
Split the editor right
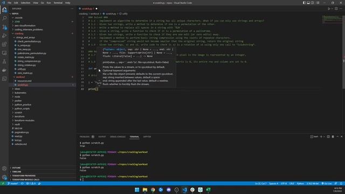pyautogui.click(x=336, y=9)
